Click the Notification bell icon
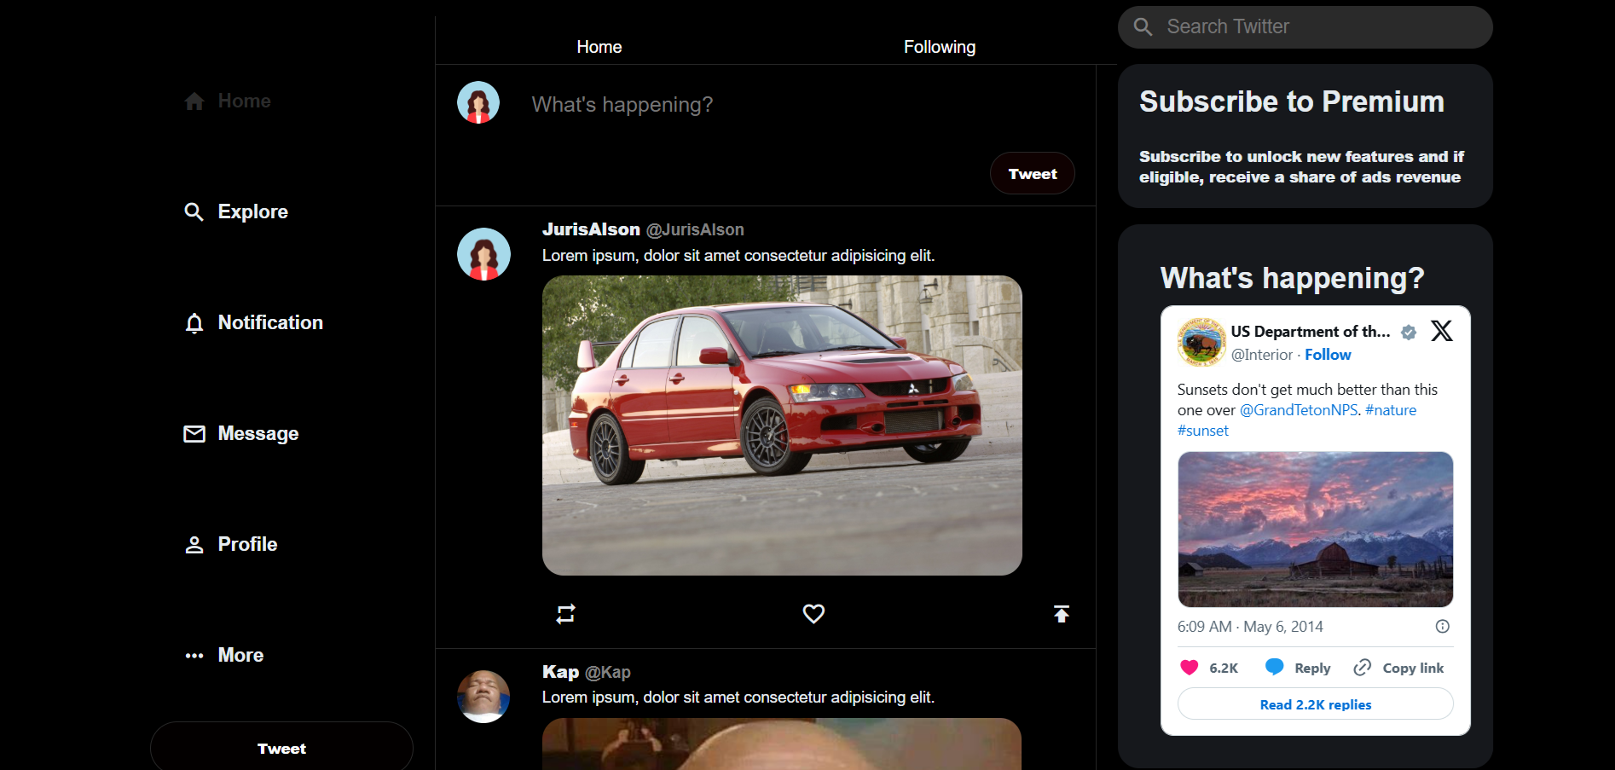 (194, 323)
